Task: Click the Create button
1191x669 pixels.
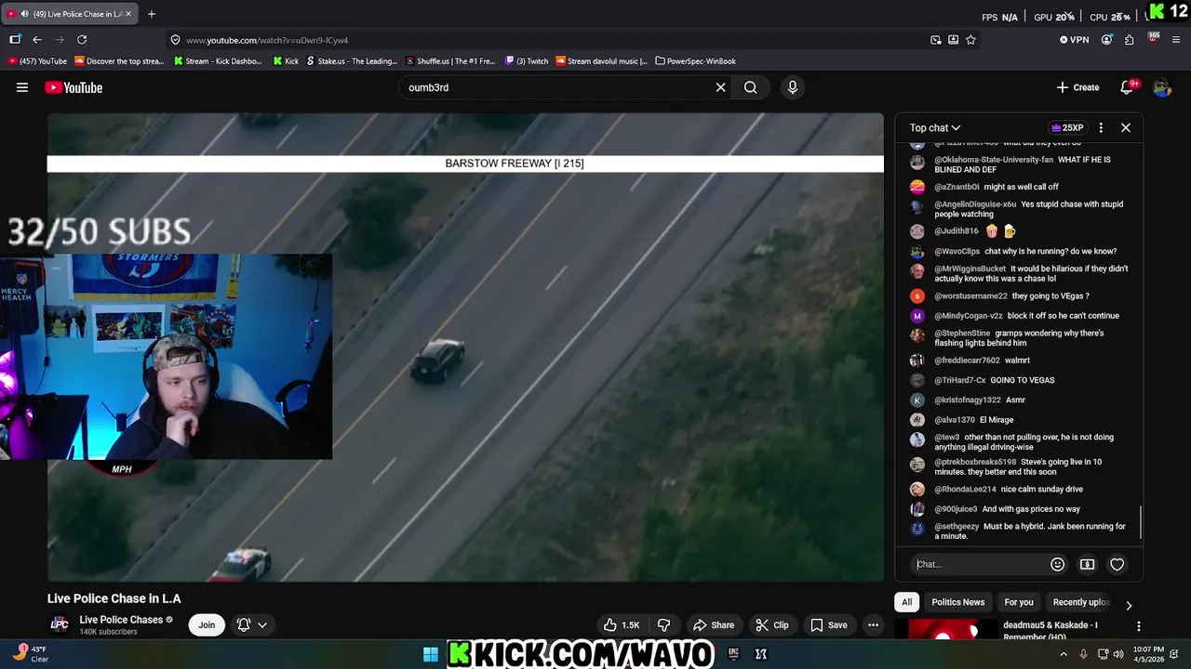Action: tap(1078, 87)
